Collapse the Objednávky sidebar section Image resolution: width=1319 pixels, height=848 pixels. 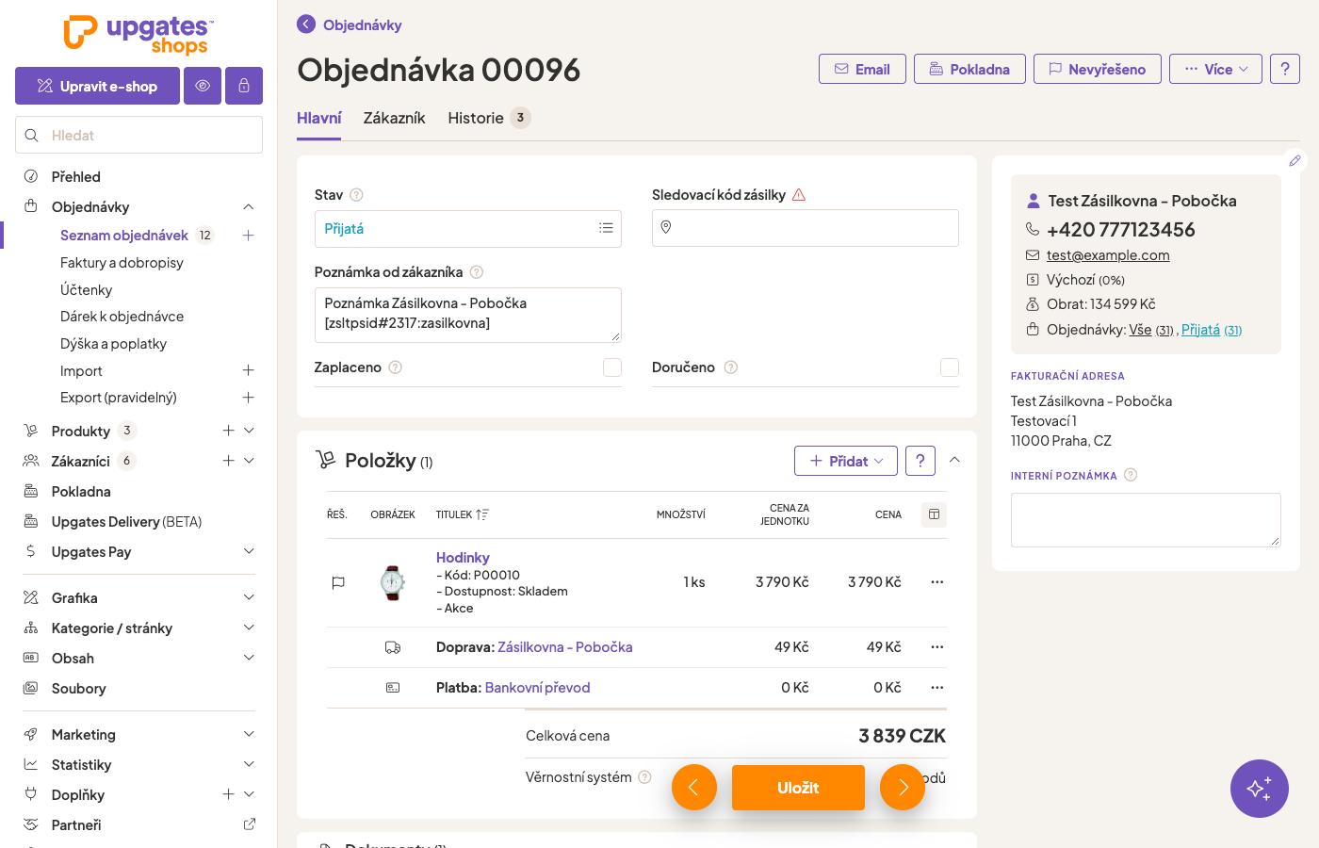[x=249, y=206]
